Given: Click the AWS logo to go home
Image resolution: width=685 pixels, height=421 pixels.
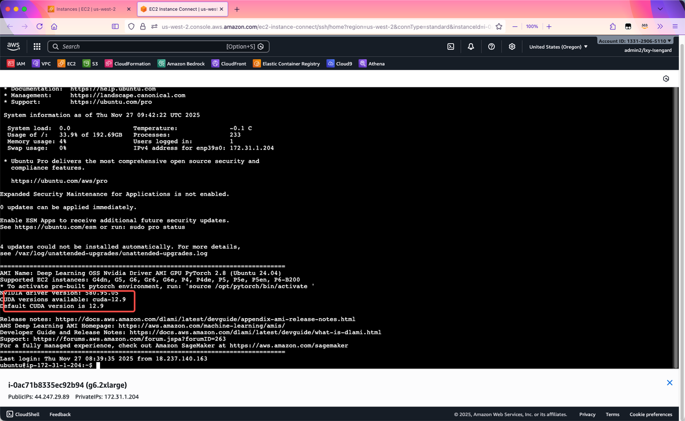Looking at the screenshot, I should click(x=14, y=47).
